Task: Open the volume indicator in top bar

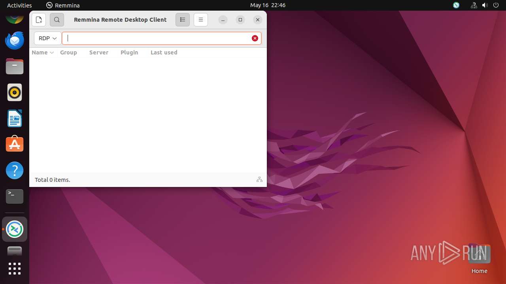Action: click(485, 5)
